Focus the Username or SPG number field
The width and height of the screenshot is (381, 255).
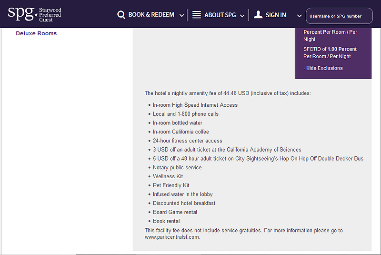[x=339, y=16]
